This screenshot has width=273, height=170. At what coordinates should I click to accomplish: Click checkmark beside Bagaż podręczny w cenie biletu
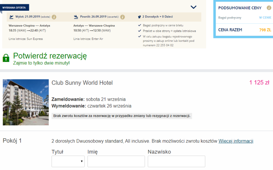(x=139, y=25)
